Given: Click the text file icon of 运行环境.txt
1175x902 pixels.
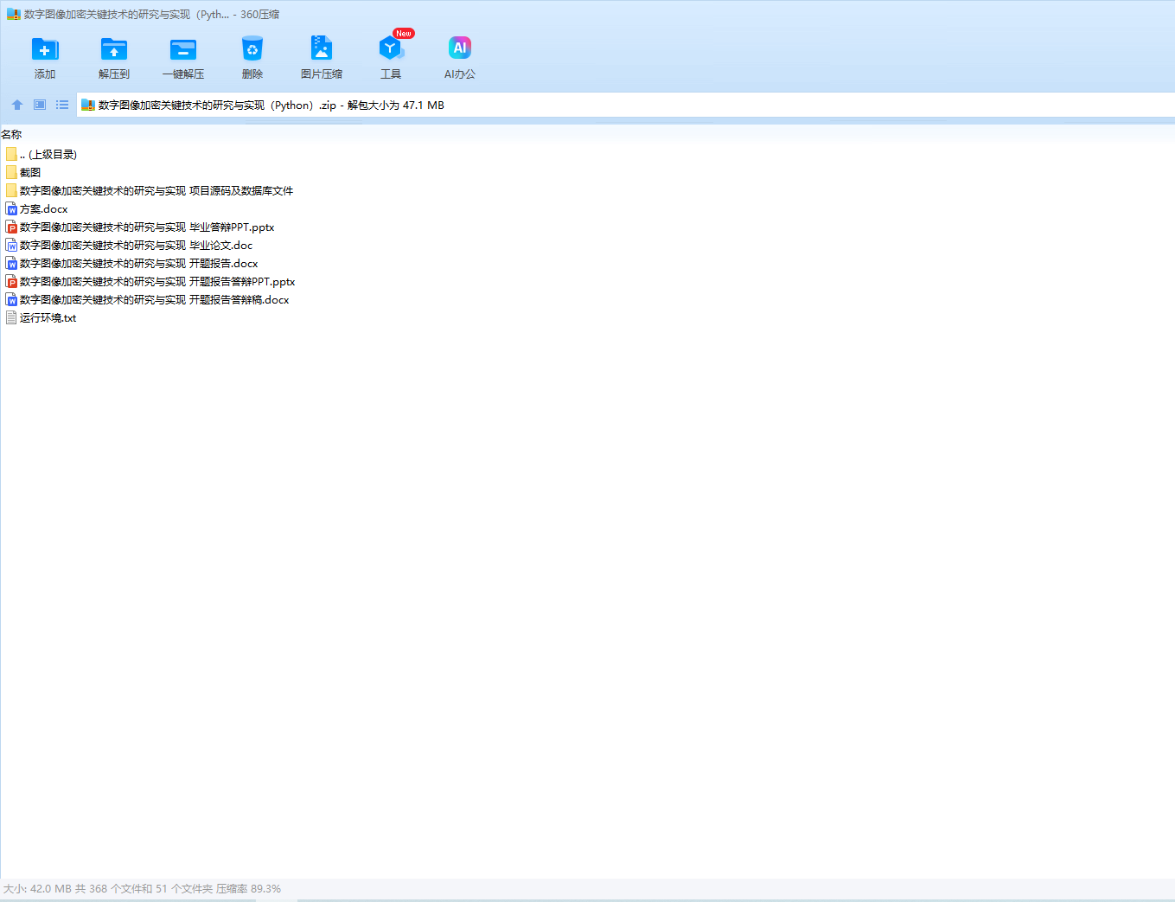Looking at the screenshot, I should pos(11,318).
